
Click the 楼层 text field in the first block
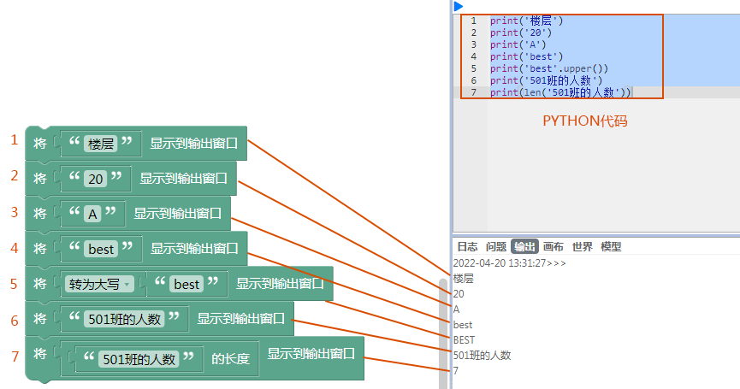click(101, 144)
